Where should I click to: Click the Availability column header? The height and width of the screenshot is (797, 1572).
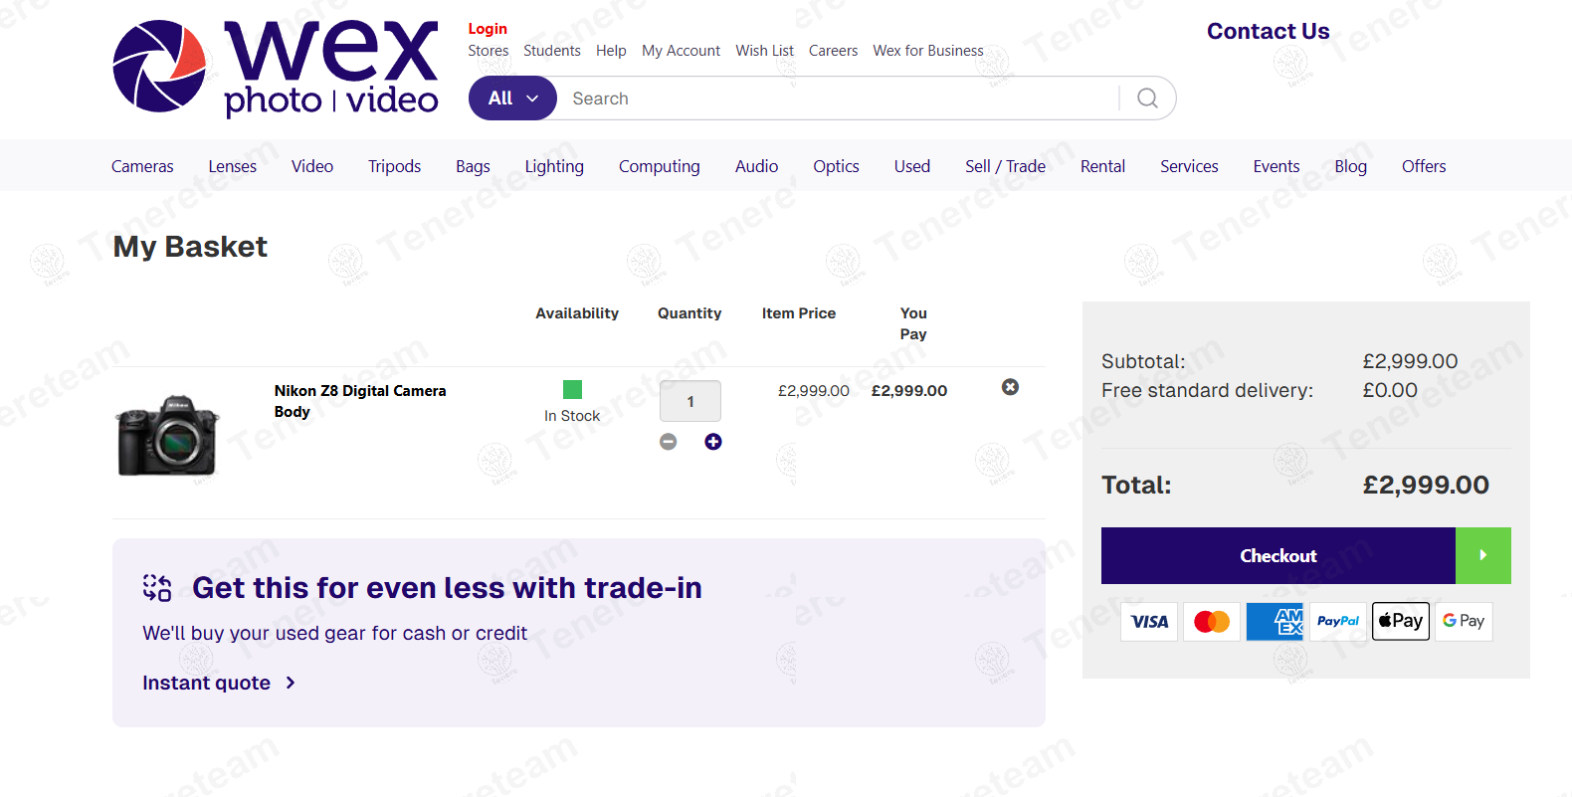point(577,313)
